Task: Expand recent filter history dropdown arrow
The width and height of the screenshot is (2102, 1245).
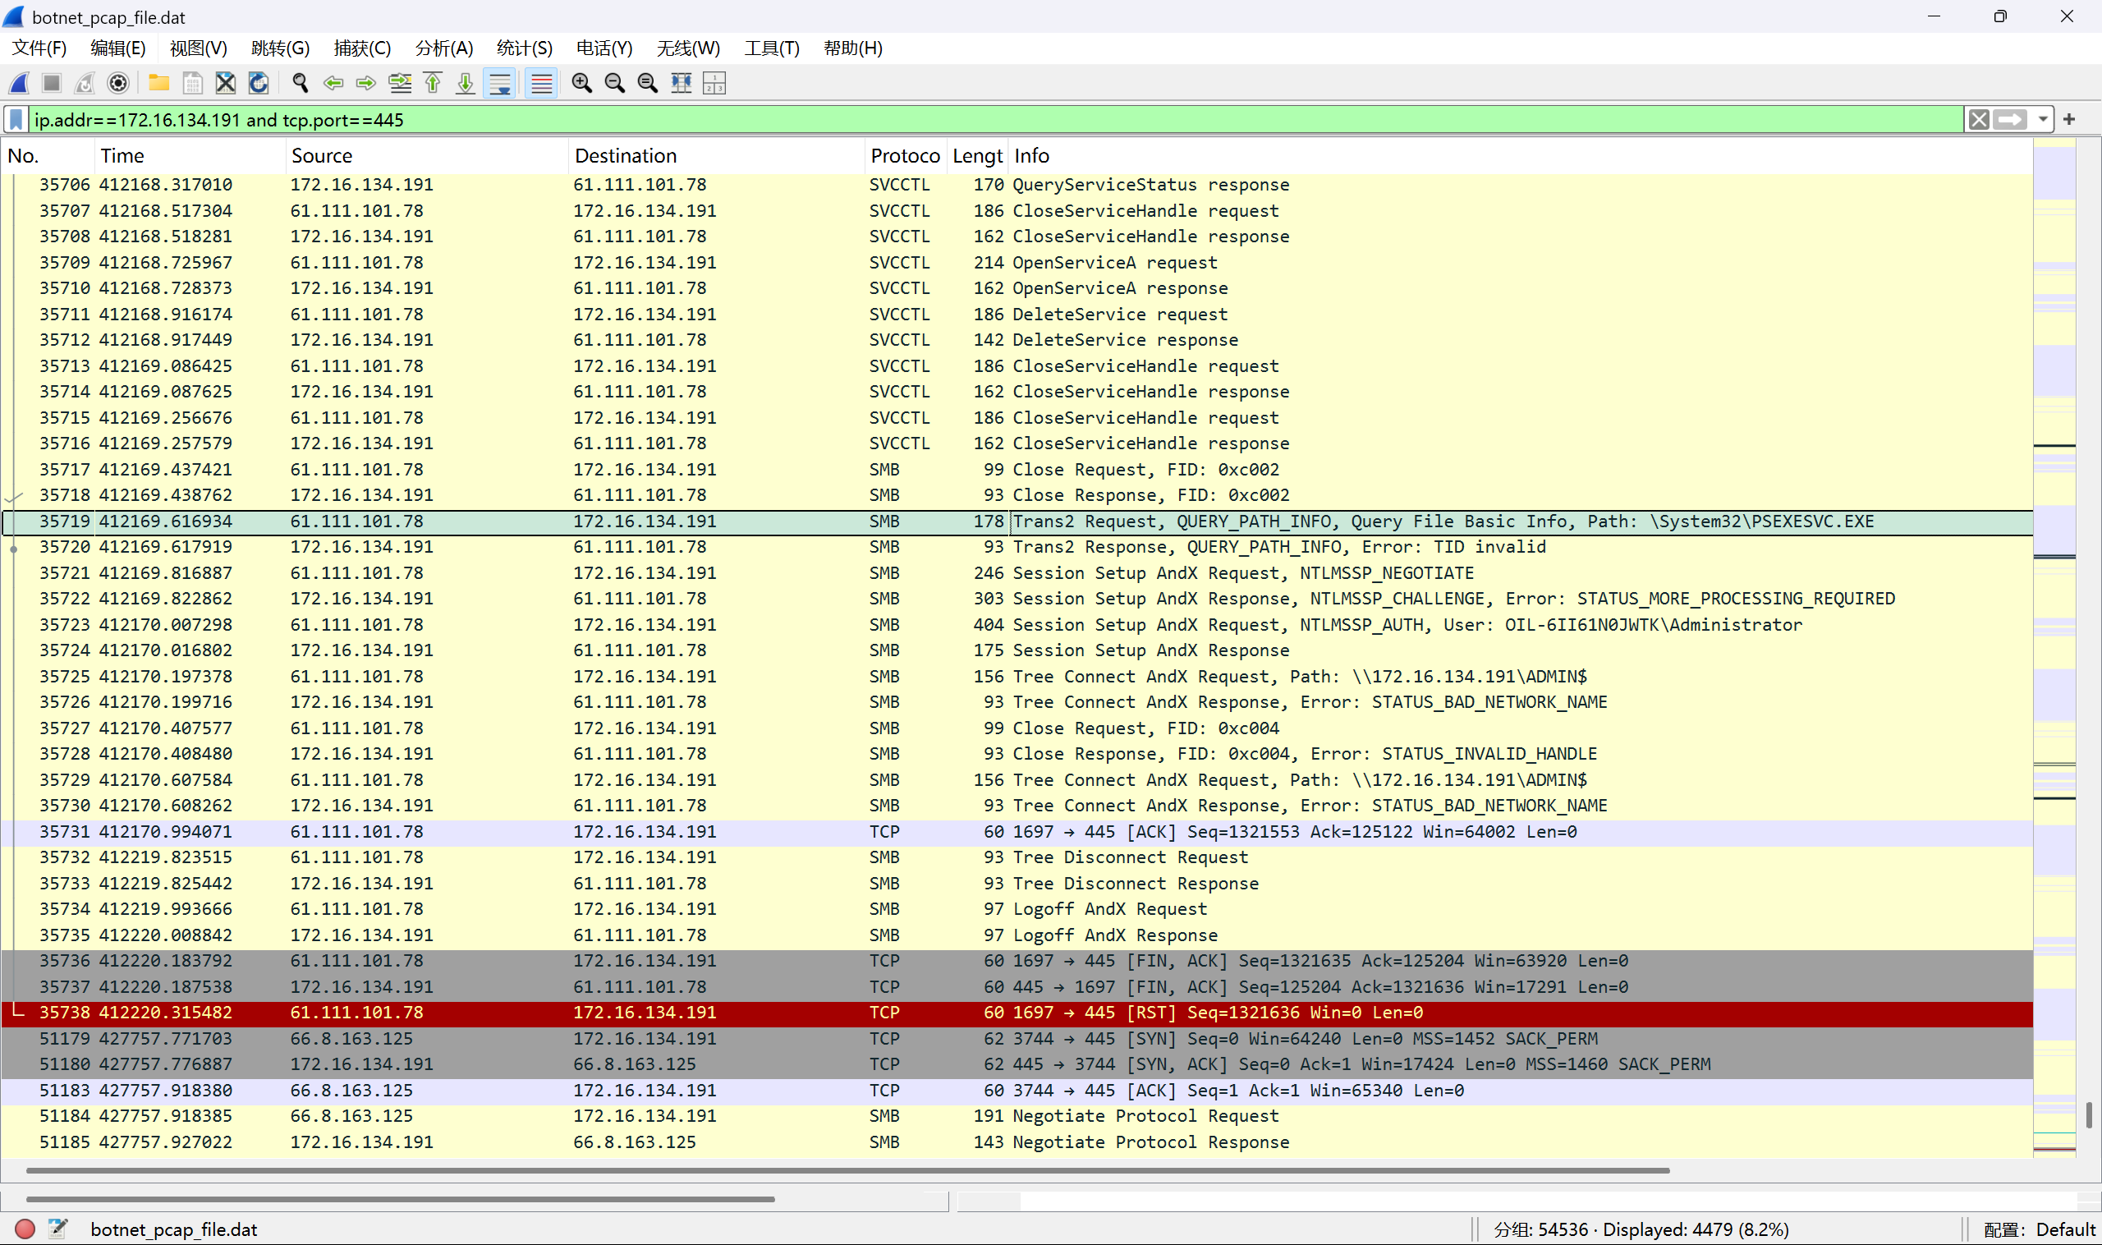Action: coord(2042,120)
